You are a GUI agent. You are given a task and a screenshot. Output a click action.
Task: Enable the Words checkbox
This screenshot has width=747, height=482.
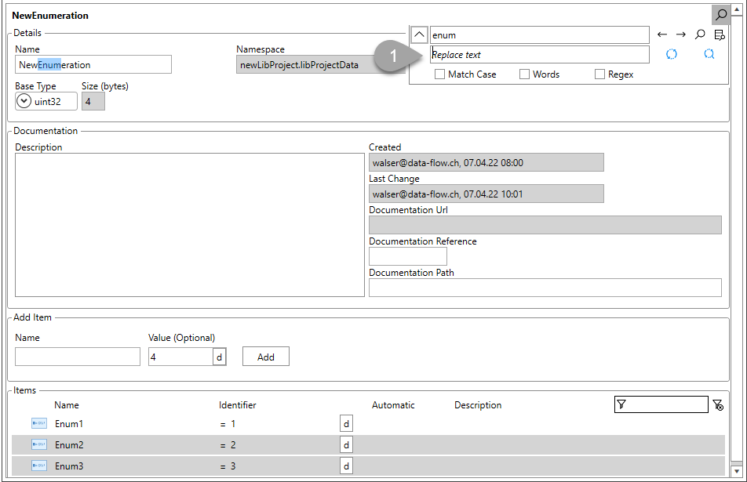(524, 74)
